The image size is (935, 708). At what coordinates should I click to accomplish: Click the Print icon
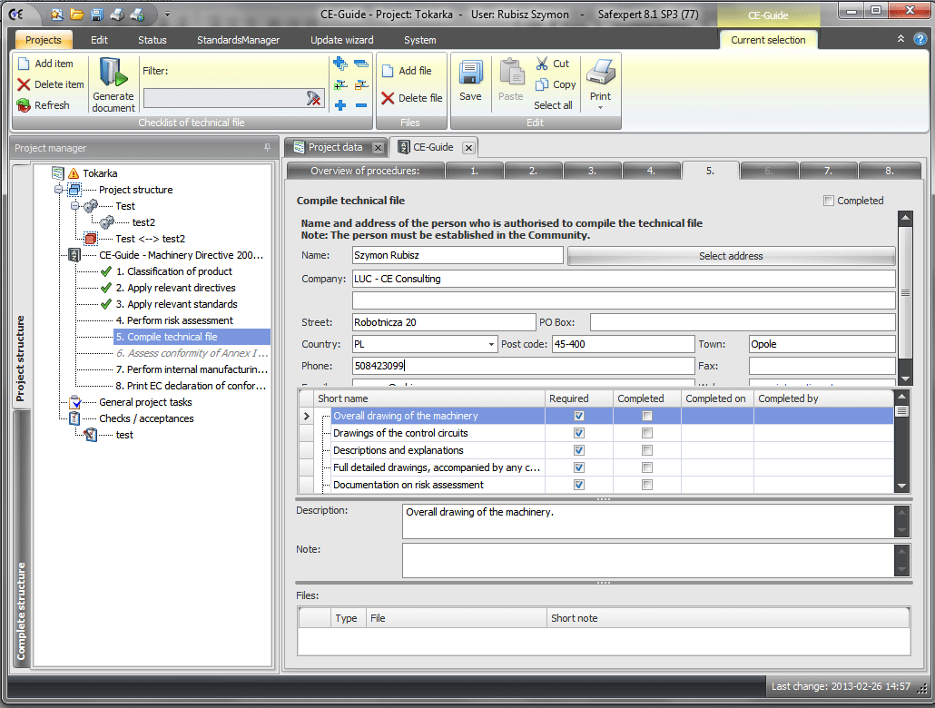click(600, 72)
